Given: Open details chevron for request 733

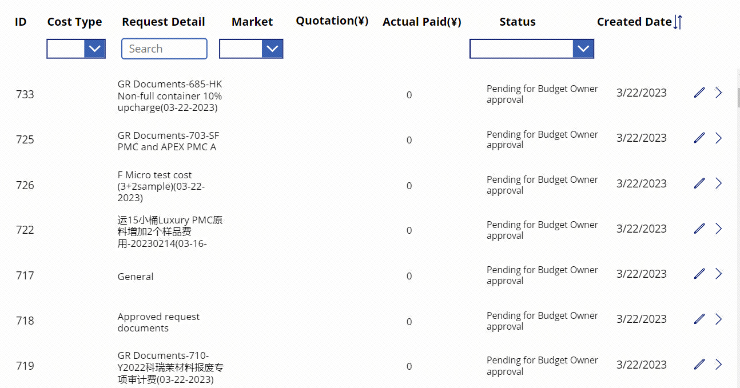Looking at the screenshot, I should (x=719, y=93).
